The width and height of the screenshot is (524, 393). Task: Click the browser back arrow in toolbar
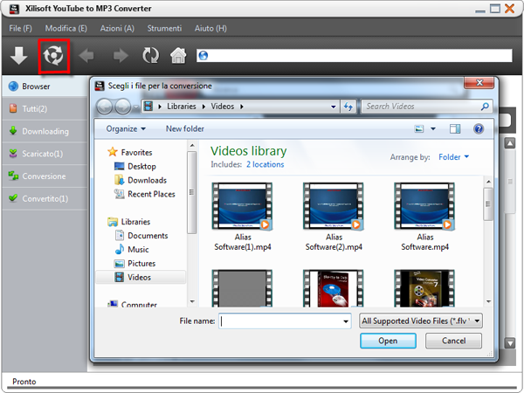86,56
